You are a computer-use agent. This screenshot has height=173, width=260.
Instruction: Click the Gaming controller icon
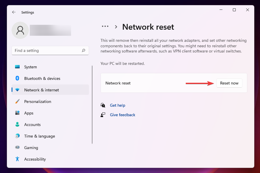point(17,147)
